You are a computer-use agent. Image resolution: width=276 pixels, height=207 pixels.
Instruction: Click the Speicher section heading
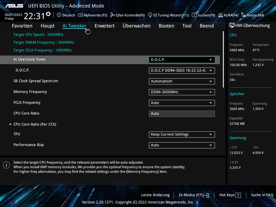tap(237, 94)
